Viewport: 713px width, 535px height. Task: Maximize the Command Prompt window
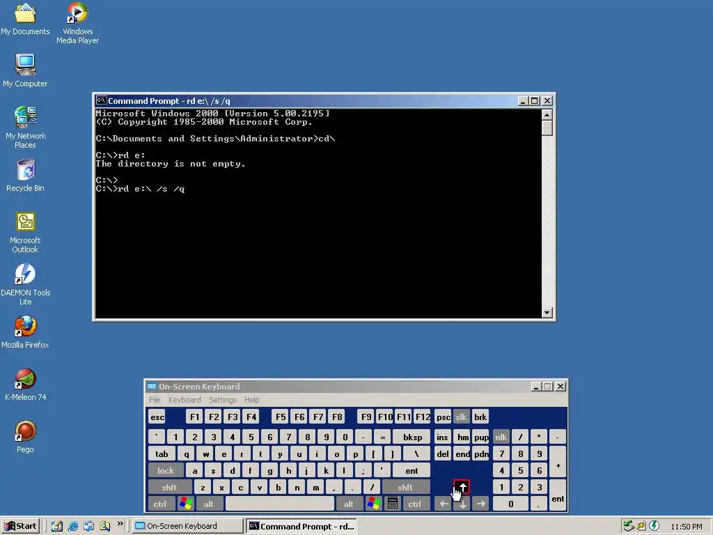pos(535,100)
